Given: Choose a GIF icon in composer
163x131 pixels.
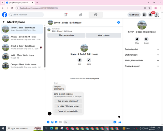Looking at the screenshot, I should [60, 122].
